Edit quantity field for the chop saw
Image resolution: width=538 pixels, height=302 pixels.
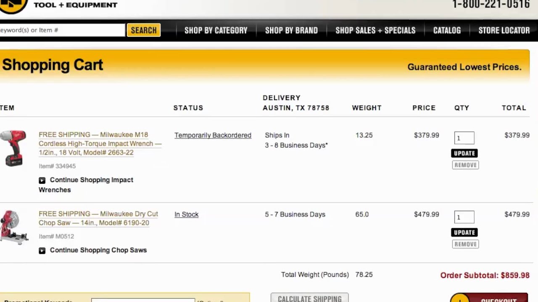464,217
